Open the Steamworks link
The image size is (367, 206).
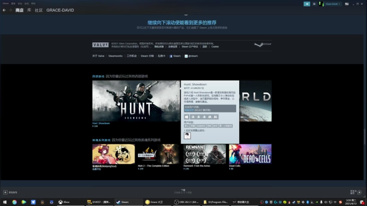tap(115, 56)
